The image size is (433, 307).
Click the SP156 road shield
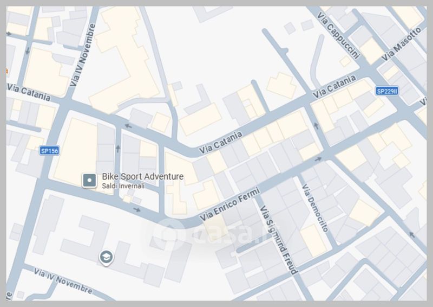click(49, 151)
